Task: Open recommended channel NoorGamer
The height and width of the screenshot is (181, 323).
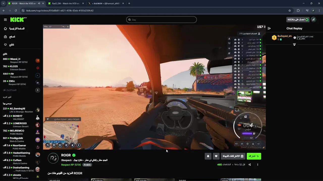Action: point(21,147)
